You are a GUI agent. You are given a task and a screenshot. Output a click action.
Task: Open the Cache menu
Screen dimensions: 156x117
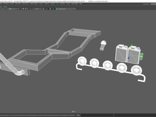pyautogui.click(x=68, y=4)
